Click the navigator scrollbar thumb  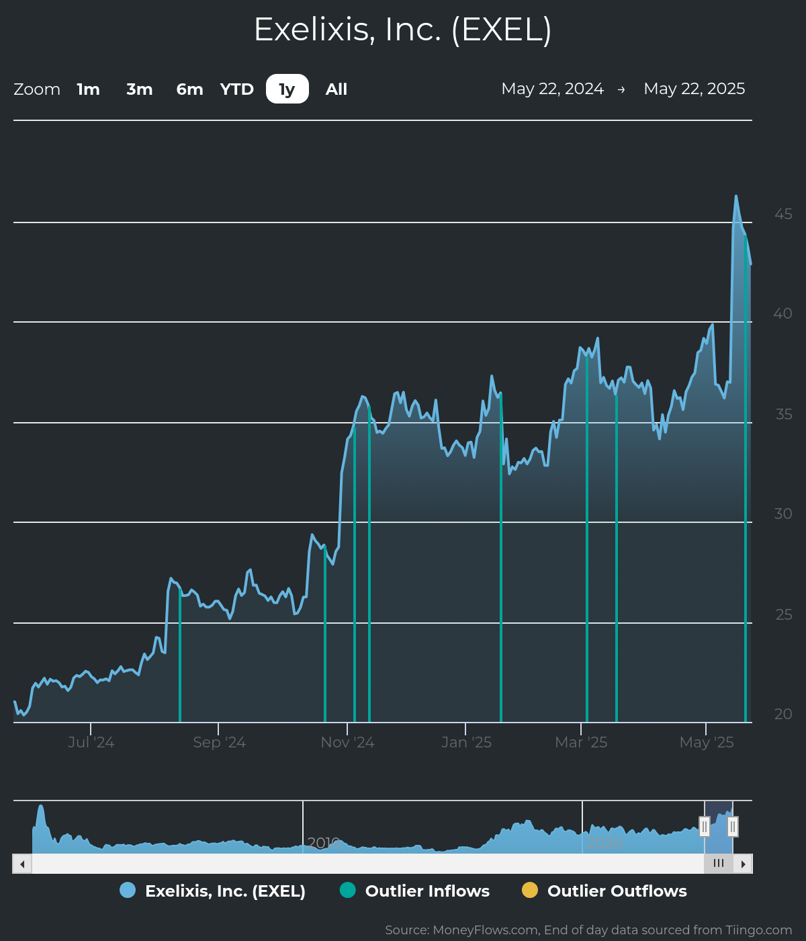[719, 864]
